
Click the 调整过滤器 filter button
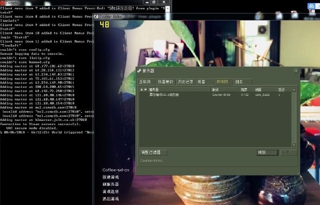[153, 152]
